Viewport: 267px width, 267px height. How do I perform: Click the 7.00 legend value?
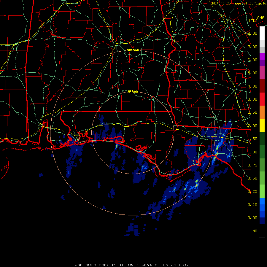(x=252, y=47)
